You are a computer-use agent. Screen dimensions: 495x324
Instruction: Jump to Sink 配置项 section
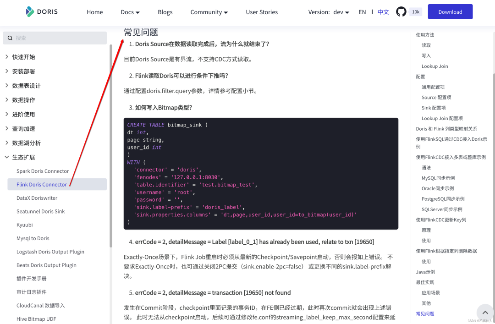(434, 108)
